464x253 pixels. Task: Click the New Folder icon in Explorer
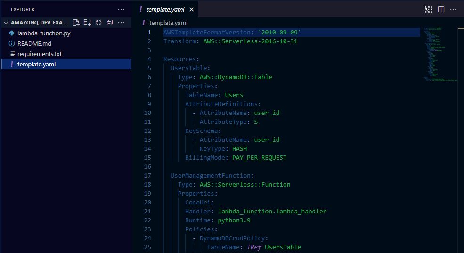(x=87, y=23)
